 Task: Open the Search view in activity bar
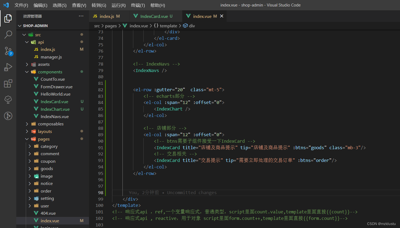pos(8,35)
